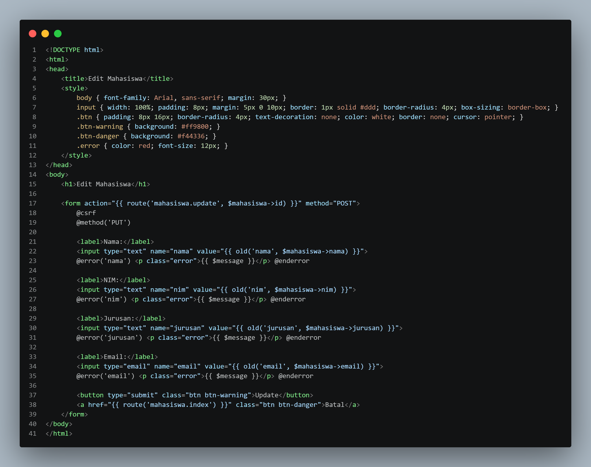The image size is (591, 467).
Task: Click the 'Jurusan:' label text
Action: 119,319
